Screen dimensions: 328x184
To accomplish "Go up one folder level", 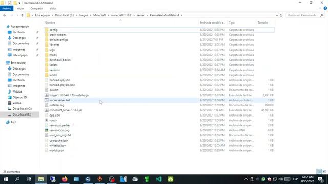I will [22, 15].
